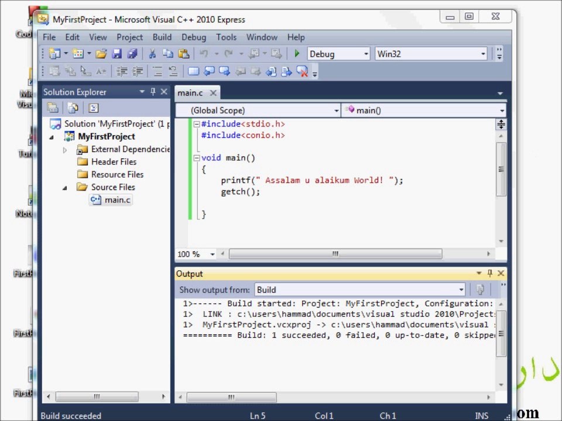Collapse the void main() code block
This screenshot has height=421, width=562.
pyautogui.click(x=197, y=158)
